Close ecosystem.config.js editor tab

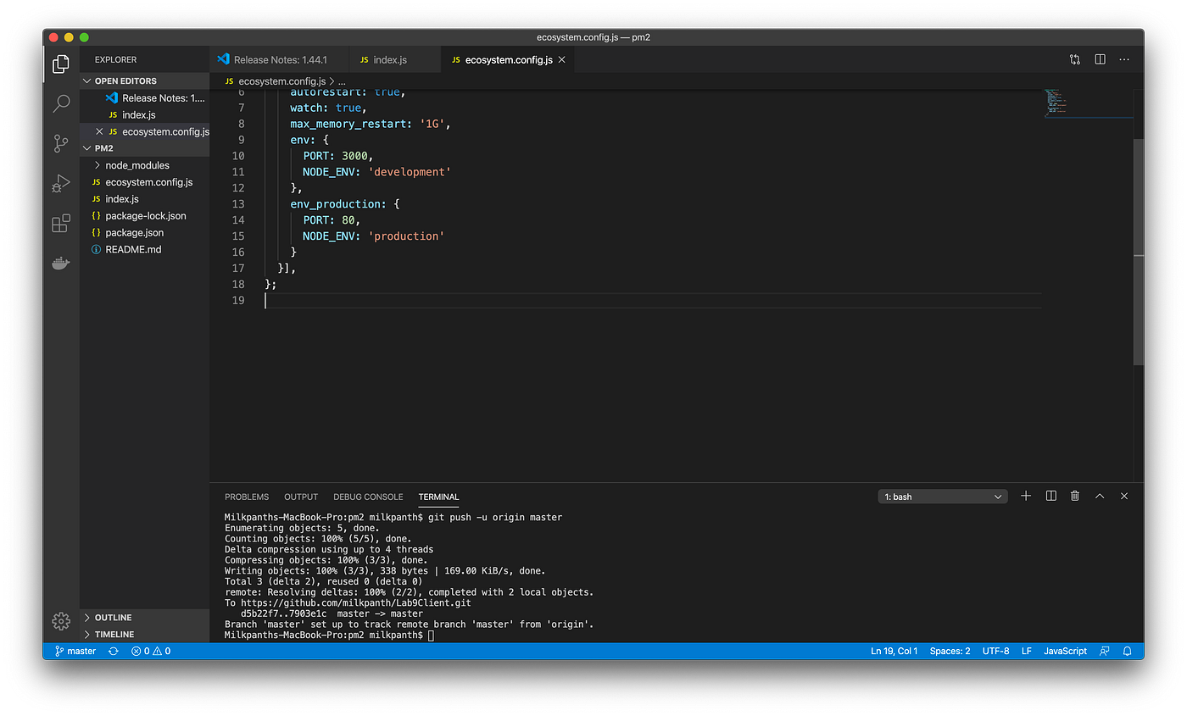tap(561, 60)
